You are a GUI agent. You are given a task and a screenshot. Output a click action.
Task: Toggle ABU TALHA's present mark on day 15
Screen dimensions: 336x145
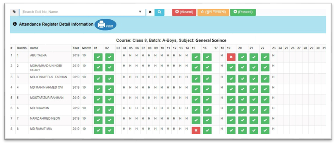pos(196,57)
